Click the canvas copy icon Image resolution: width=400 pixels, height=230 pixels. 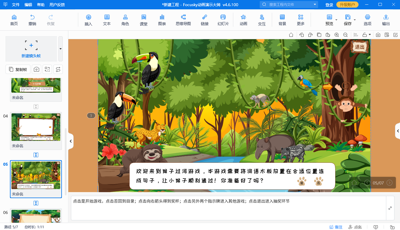tap(319, 35)
